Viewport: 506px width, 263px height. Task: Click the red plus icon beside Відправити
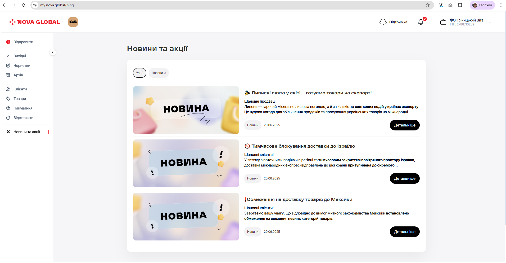pos(8,42)
